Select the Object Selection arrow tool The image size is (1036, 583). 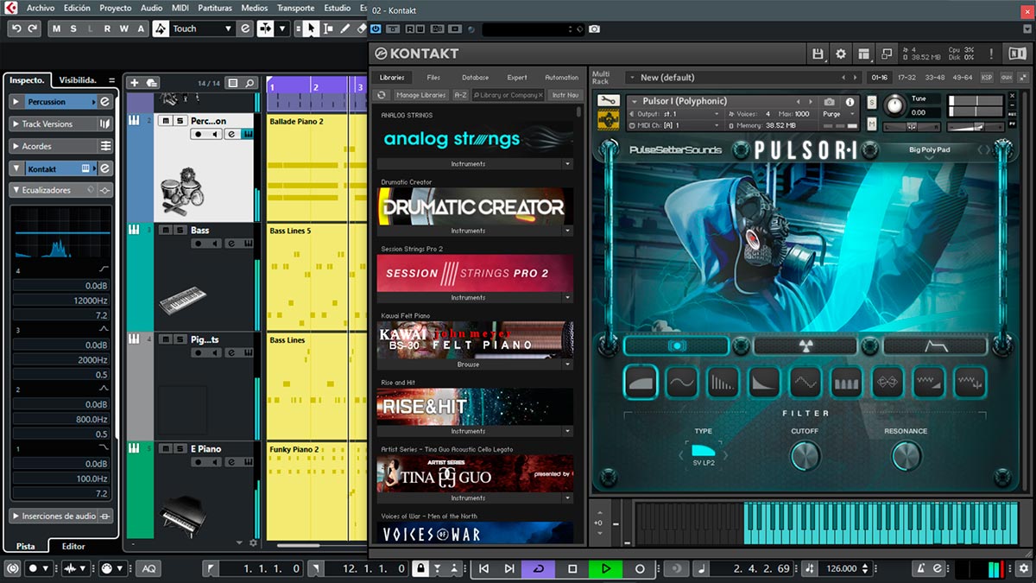tap(311, 29)
